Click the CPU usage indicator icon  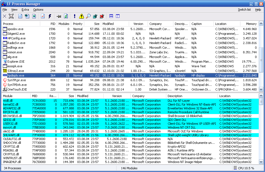(235, 168)
